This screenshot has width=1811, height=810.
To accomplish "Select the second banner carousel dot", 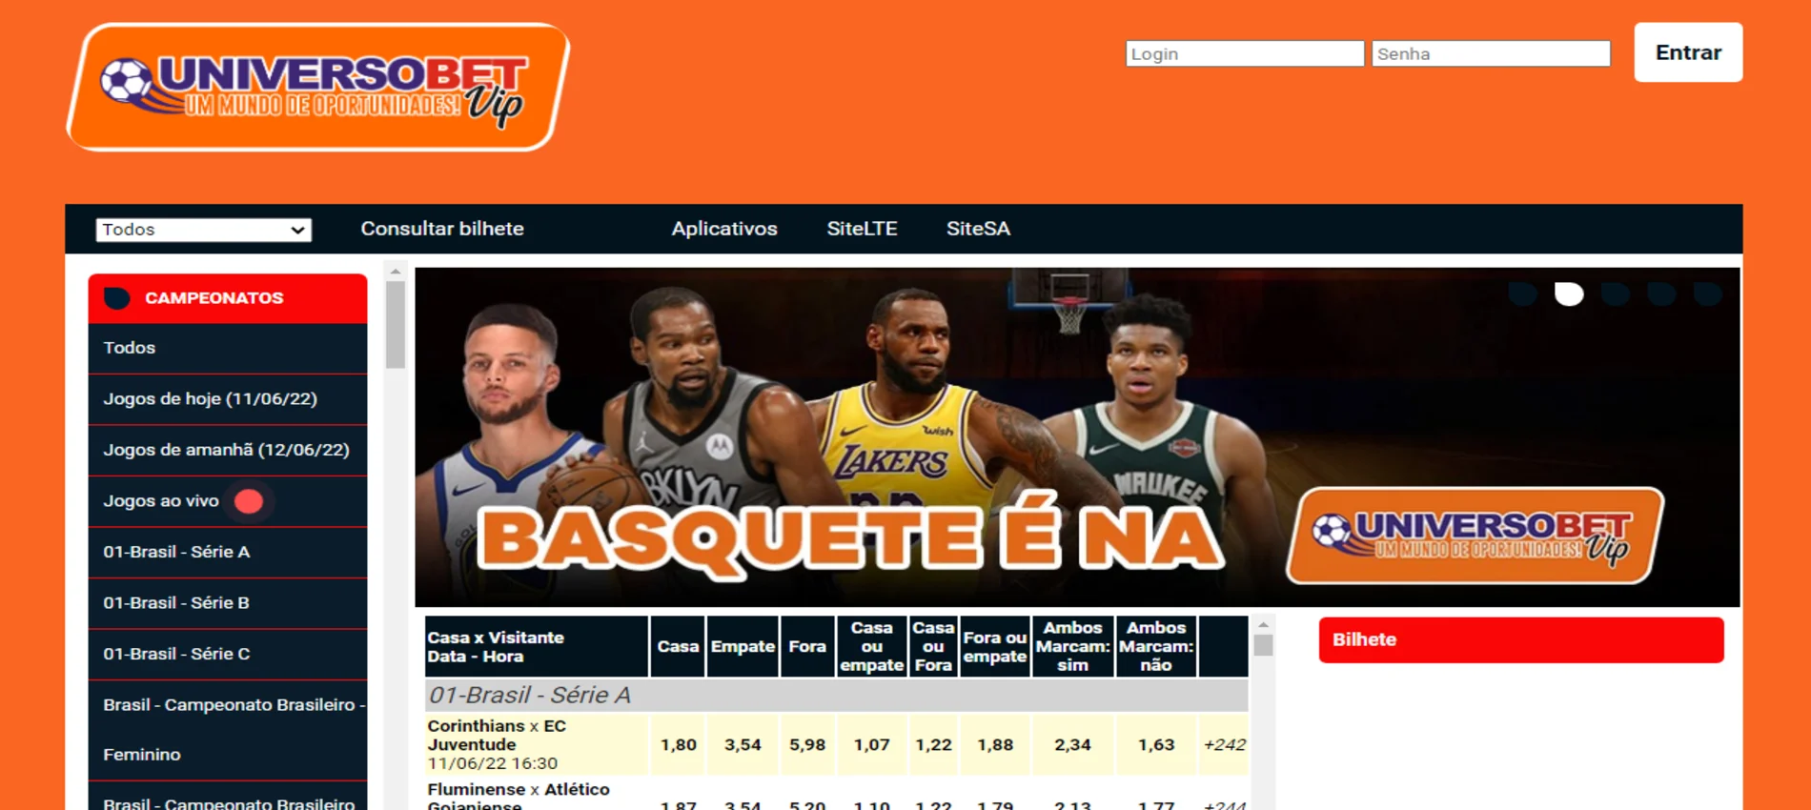I will pyautogui.click(x=1569, y=294).
